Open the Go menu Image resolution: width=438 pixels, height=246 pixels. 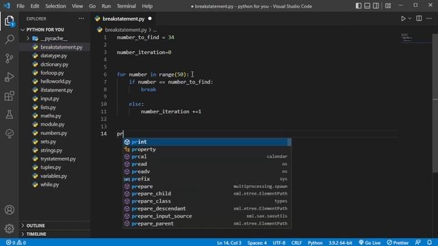pyautogui.click(x=92, y=6)
